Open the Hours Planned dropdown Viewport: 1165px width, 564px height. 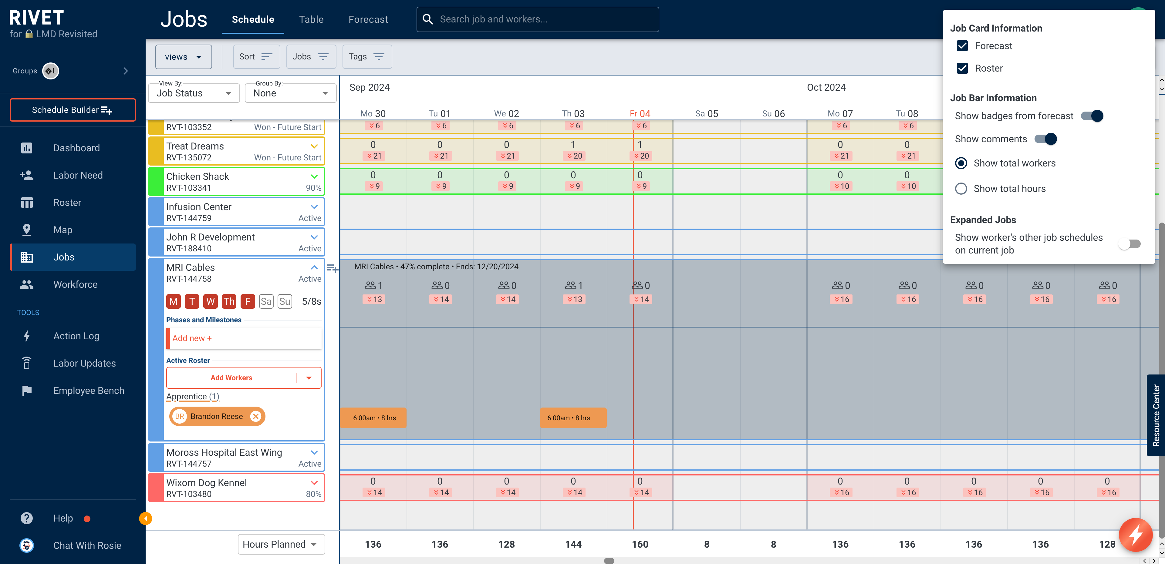click(281, 544)
